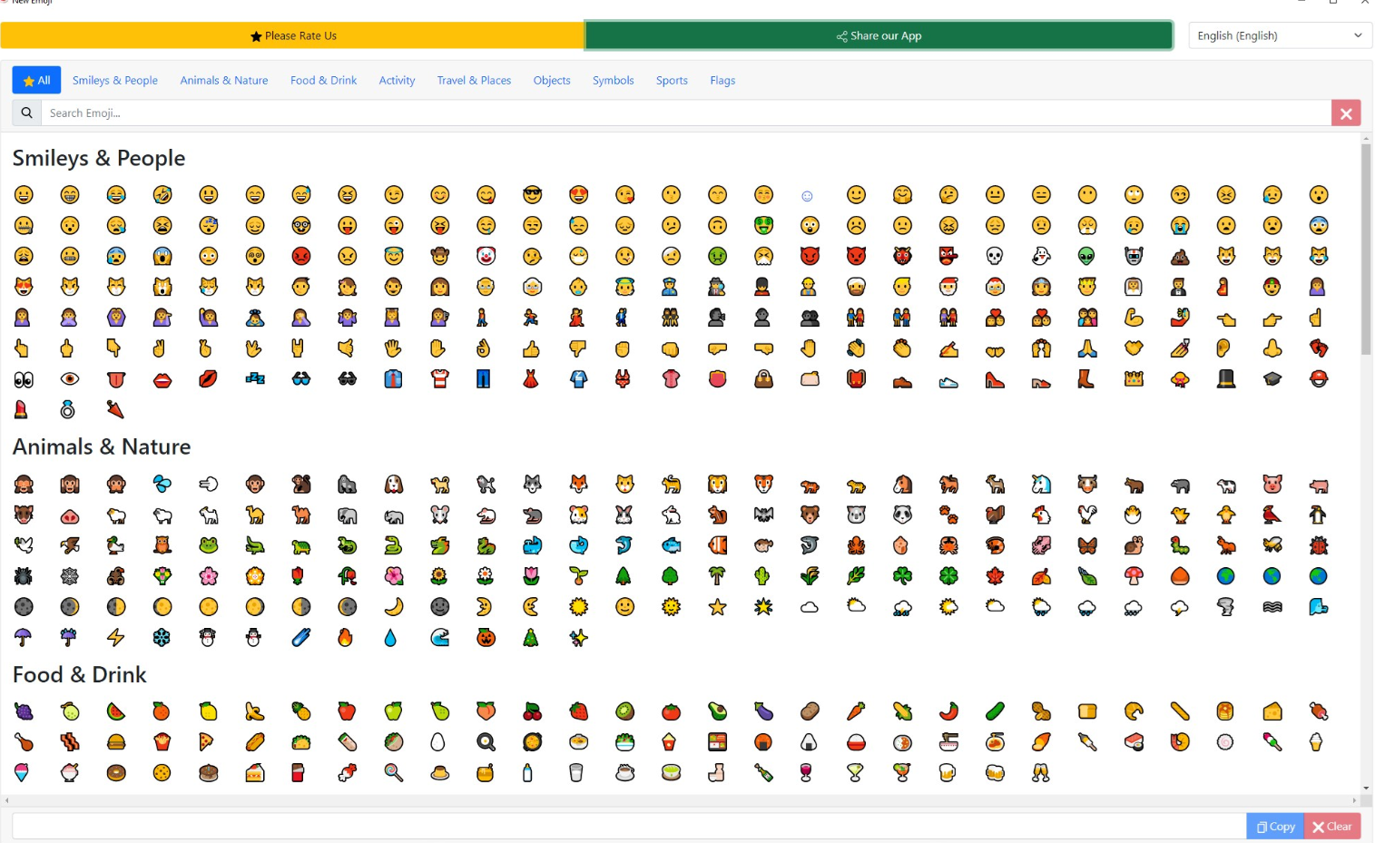The image size is (1375, 843).
Task: Switch to the Flags tab
Action: 722,80
